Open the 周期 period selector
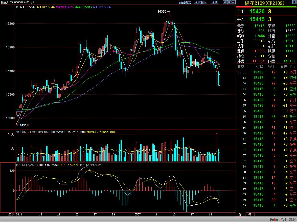Screen dimensions: 297x222 pos(214,2)
